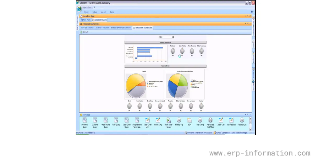This screenshot has height=157, width=314.
Task: Open GL - Financial Statement pane options dropdown
Action: pos(245,24)
